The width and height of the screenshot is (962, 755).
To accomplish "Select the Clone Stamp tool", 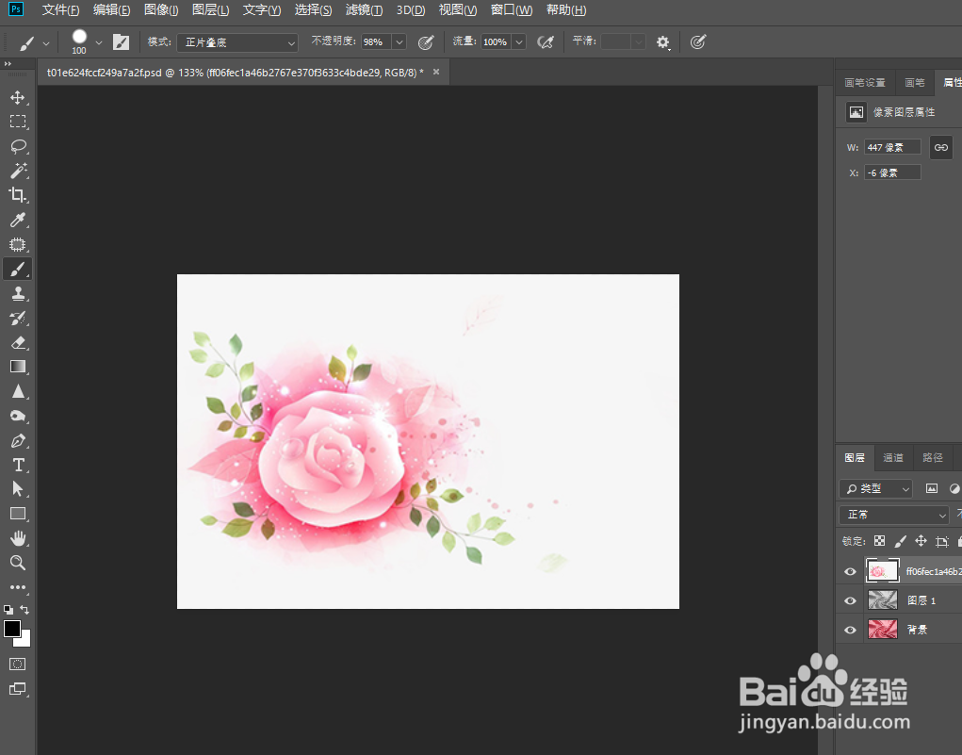I will click(x=18, y=293).
